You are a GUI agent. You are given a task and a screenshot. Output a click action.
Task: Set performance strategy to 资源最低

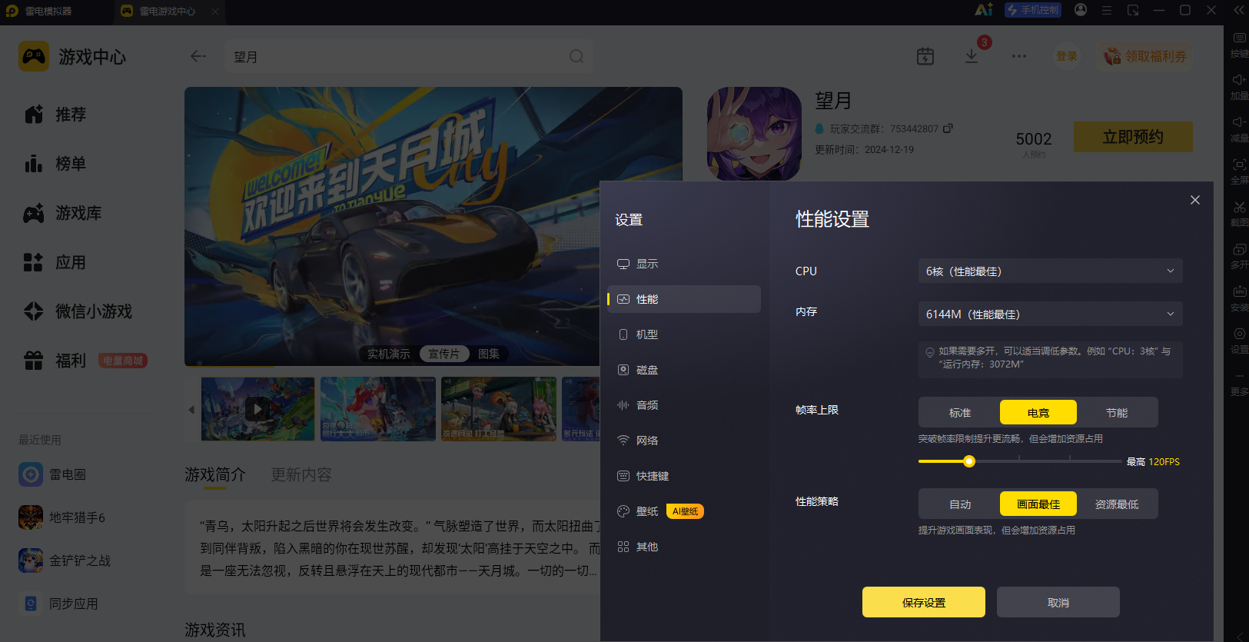[1117, 504]
